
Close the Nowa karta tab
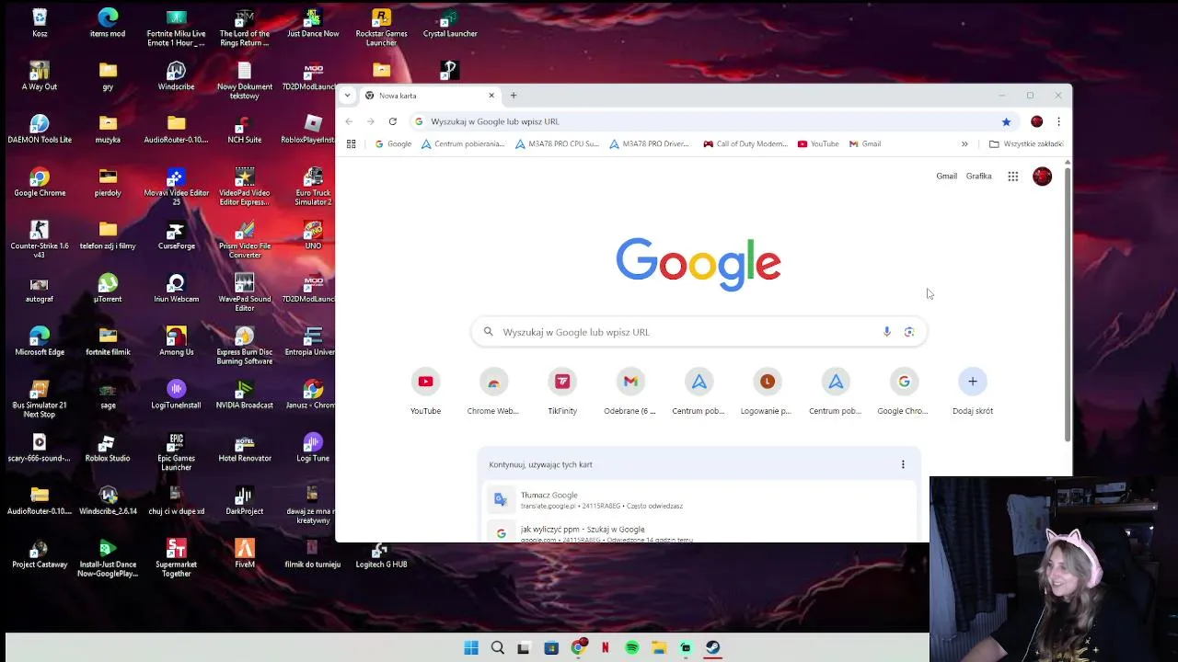click(491, 96)
